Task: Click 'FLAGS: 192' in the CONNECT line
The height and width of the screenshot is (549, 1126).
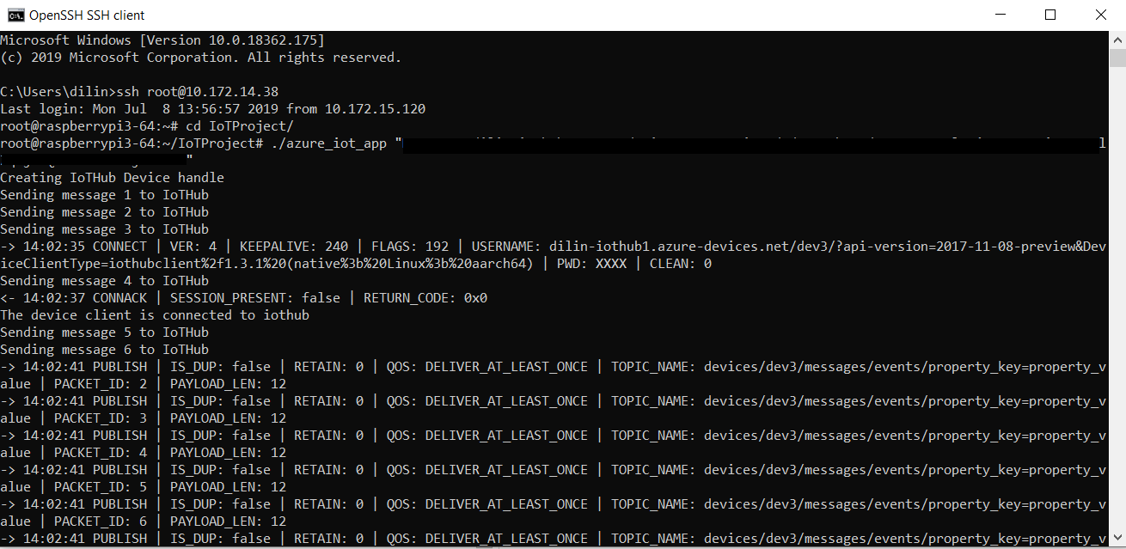Action: click(x=410, y=247)
